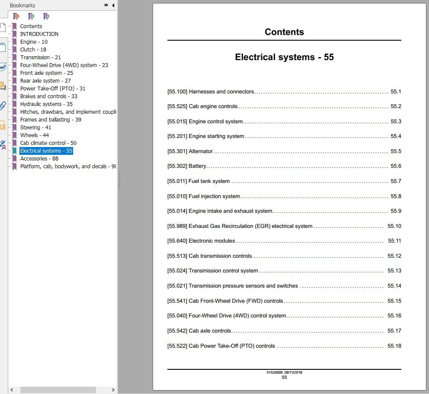This screenshot has height=394, width=429.
Task: Click the add new bookmark icon
Action: 31,16
